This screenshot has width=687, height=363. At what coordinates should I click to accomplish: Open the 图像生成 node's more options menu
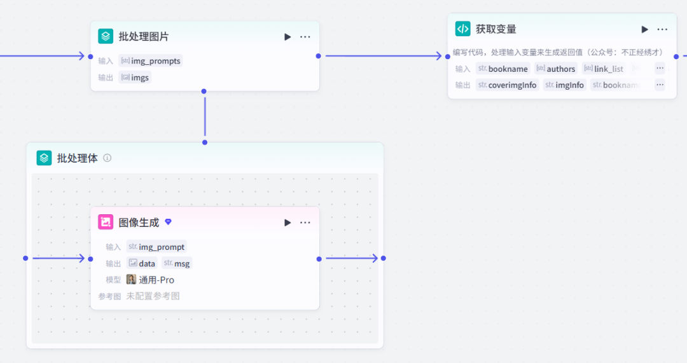coord(305,223)
